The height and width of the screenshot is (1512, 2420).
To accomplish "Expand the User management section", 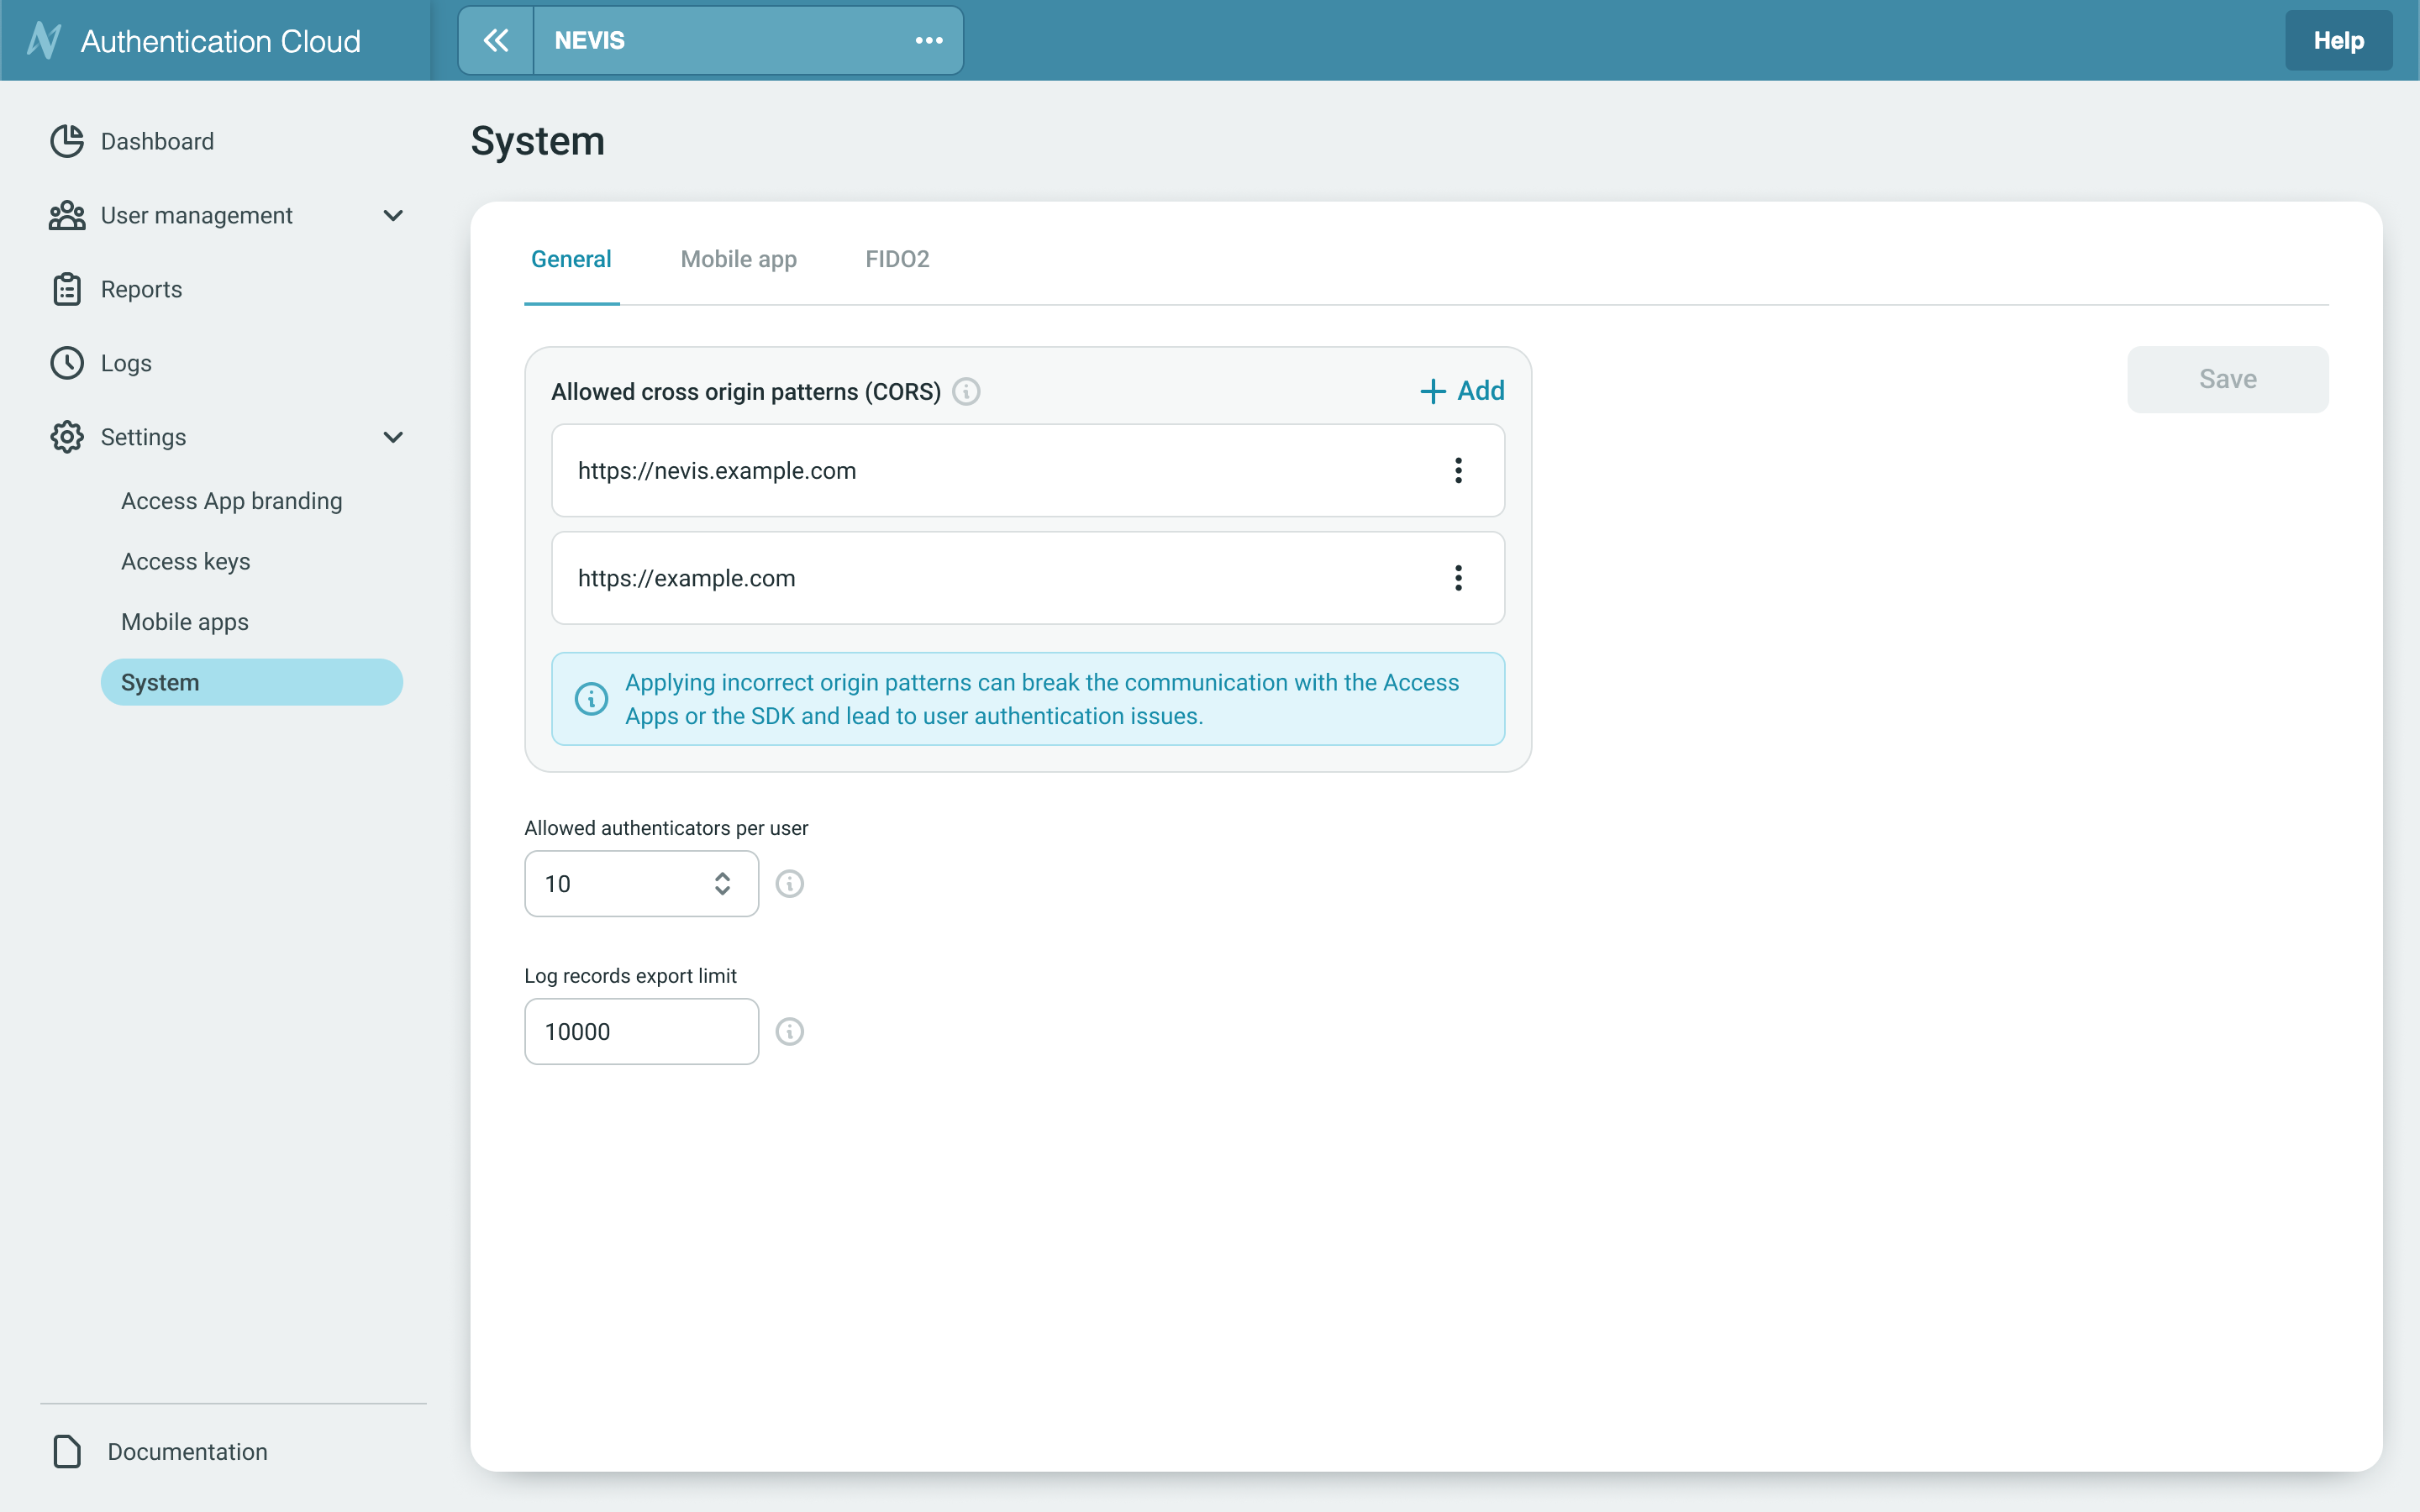I will coord(392,215).
